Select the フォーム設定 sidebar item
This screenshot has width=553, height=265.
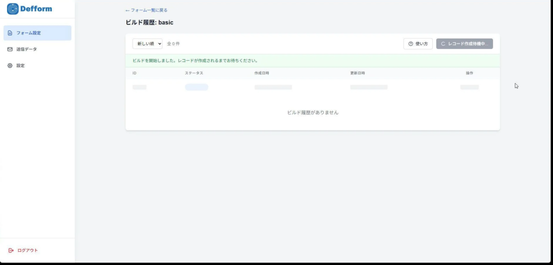pyautogui.click(x=29, y=32)
